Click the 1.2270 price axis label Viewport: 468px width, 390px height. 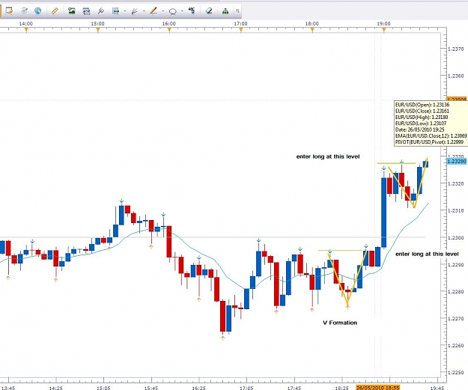pos(456,319)
